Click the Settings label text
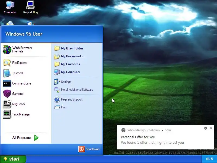 click(x=66, y=82)
